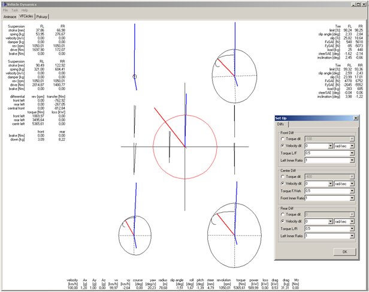
Task: Expand the Front Diff Torque L/F dropdown
Action: click(352, 153)
